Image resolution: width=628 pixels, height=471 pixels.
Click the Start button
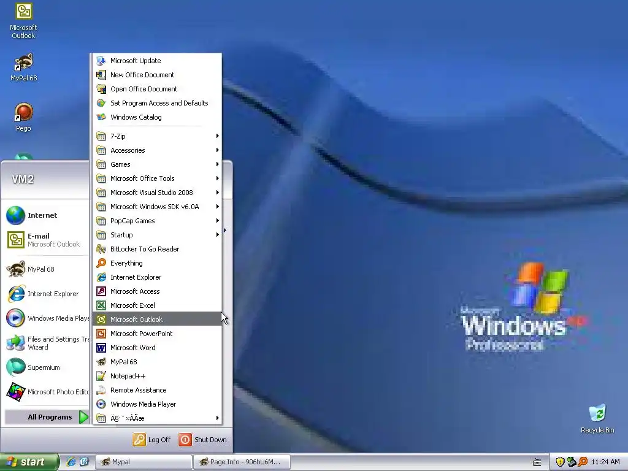29,462
